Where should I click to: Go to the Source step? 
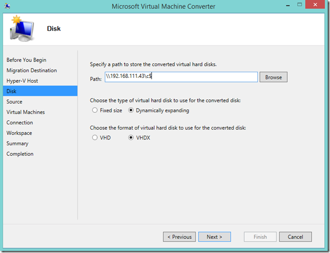tap(14, 101)
